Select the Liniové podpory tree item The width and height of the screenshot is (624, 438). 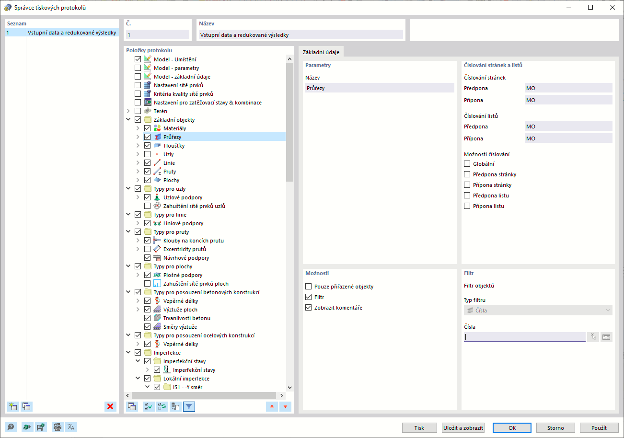[183, 223]
